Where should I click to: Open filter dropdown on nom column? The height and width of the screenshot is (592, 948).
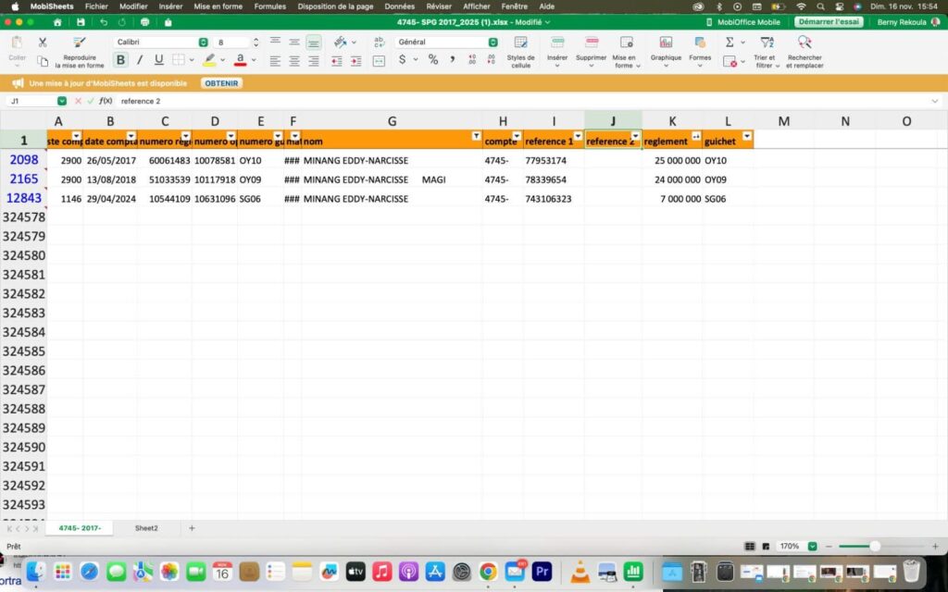[476, 136]
